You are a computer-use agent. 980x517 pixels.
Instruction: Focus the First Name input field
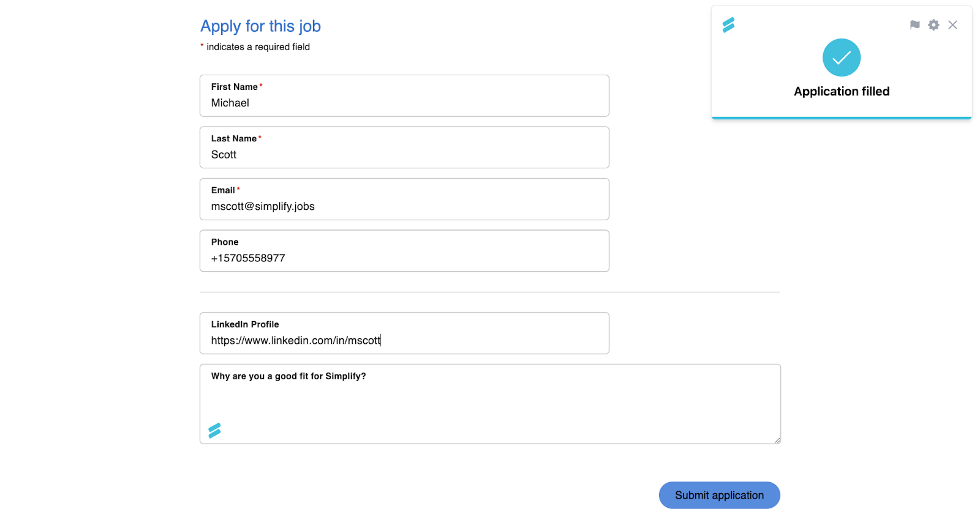[404, 103]
